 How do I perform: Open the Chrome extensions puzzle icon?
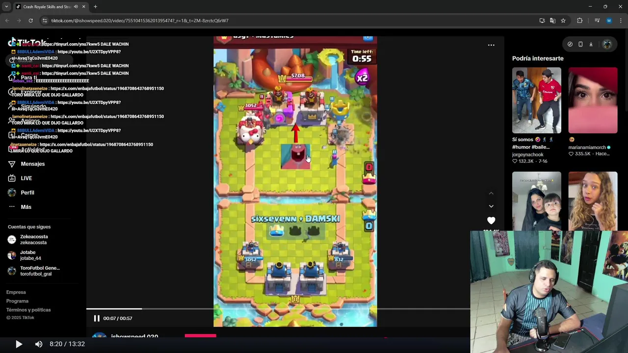pos(580,21)
